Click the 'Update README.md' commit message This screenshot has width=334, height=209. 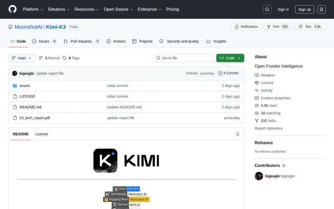click(x=124, y=107)
